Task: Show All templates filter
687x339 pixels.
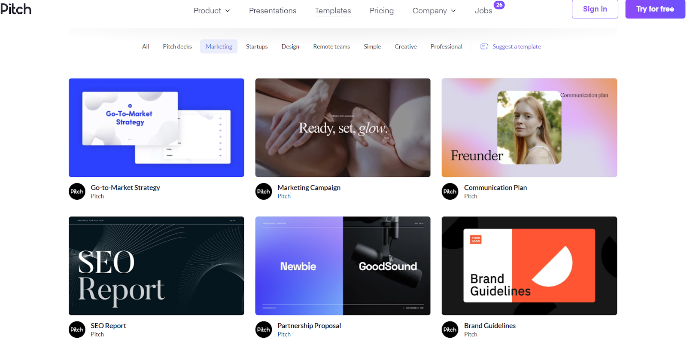Action: [146, 46]
